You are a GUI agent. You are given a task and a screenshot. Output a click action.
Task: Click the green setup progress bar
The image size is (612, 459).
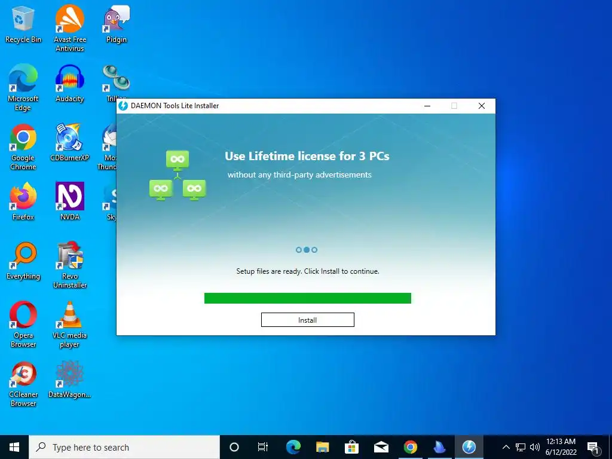tap(308, 298)
